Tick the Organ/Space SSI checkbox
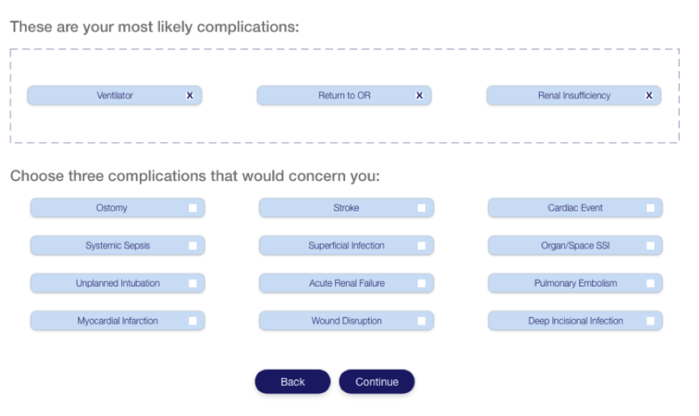This screenshot has width=699, height=416. [x=650, y=246]
